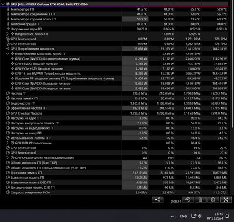The height and width of the screenshot is (222, 234).
Task: Open the Windows notifications bell
Action: click(x=227, y=216)
